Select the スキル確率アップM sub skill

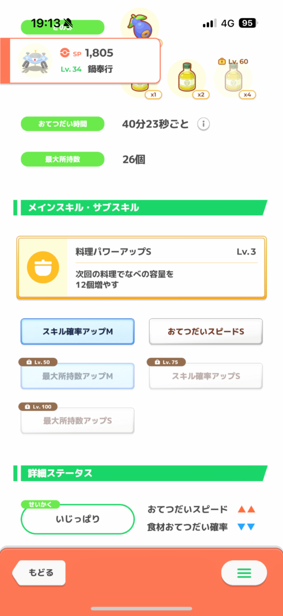78,331
